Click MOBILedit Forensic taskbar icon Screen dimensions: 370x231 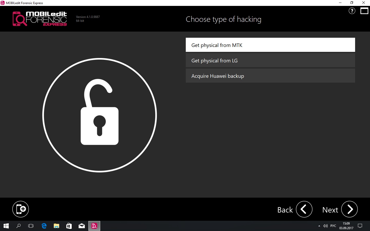click(94, 226)
